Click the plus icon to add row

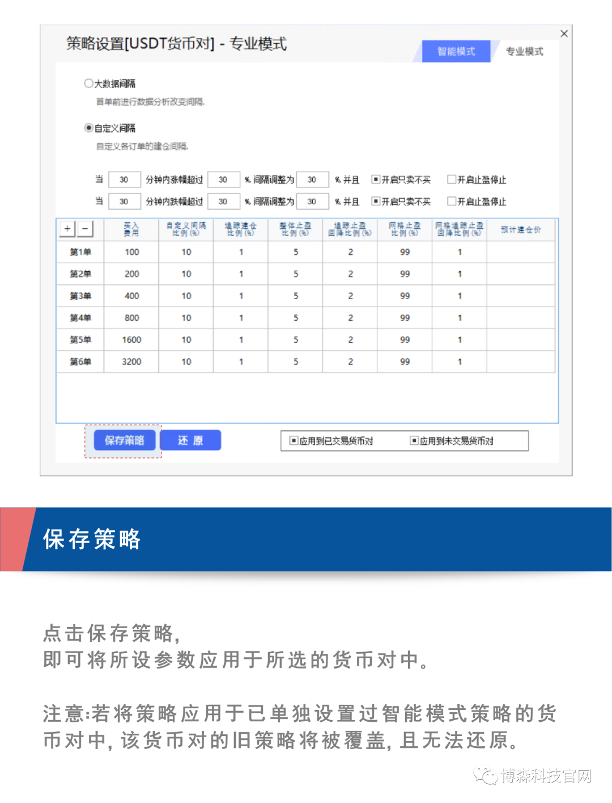coord(67,229)
